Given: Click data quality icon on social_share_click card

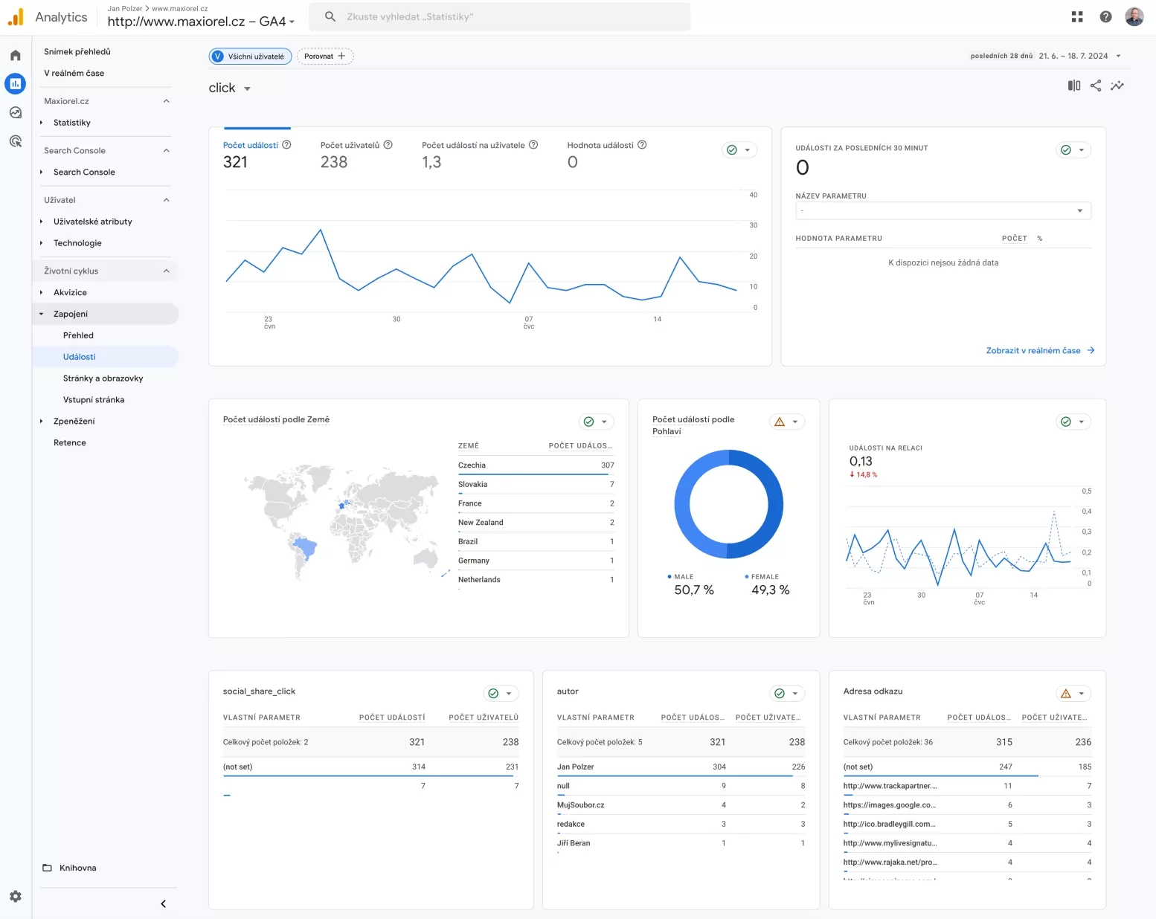Looking at the screenshot, I should [493, 694].
